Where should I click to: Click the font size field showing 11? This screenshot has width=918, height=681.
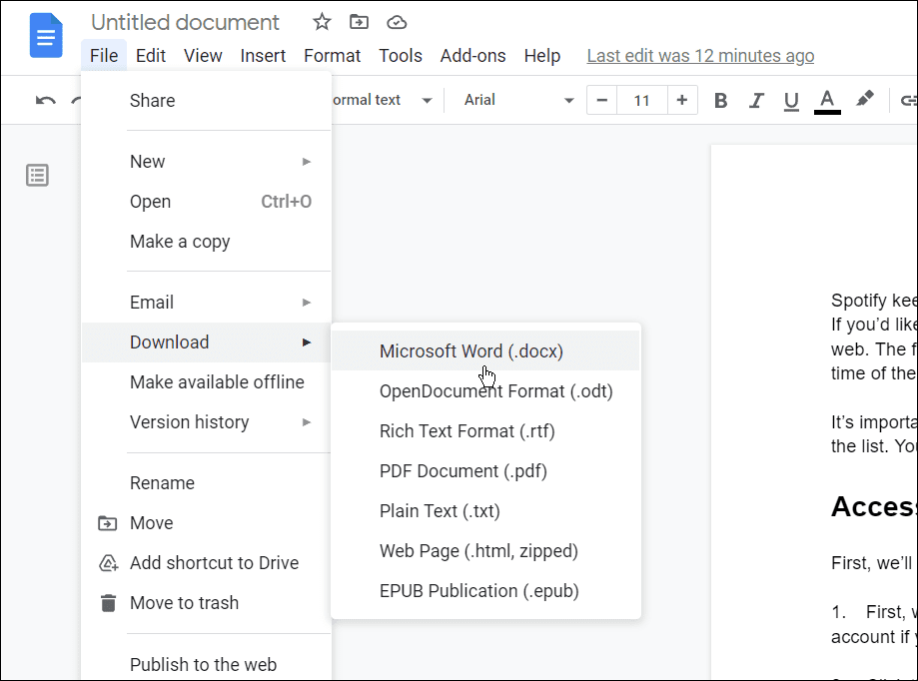641,100
